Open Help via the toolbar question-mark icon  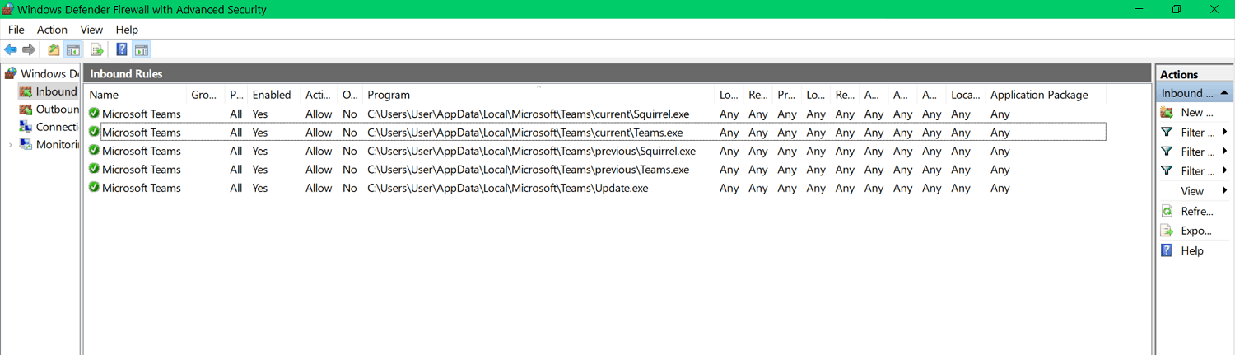point(122,50)
